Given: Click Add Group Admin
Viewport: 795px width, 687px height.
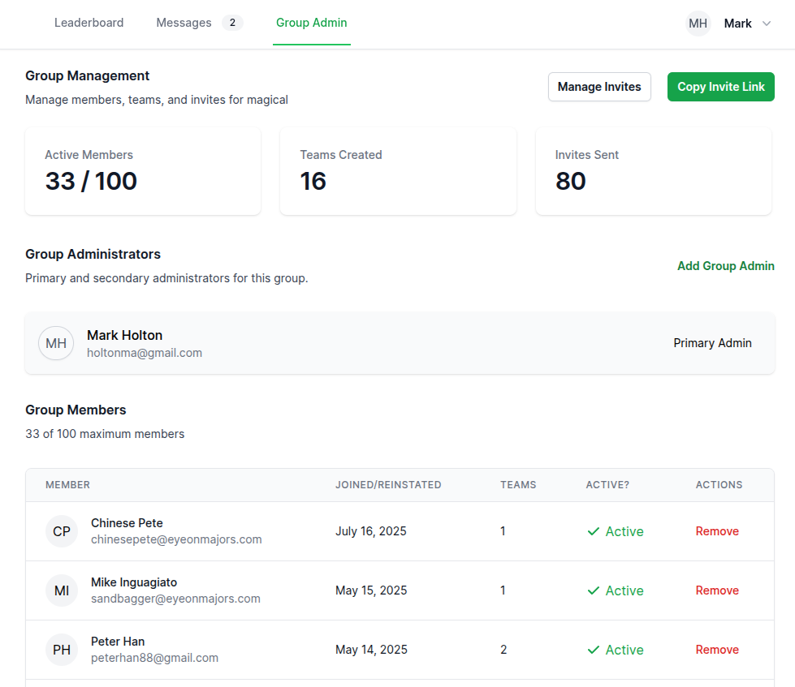Looking at the screenshot, I should pyautogui.click(x=725, y=265).
